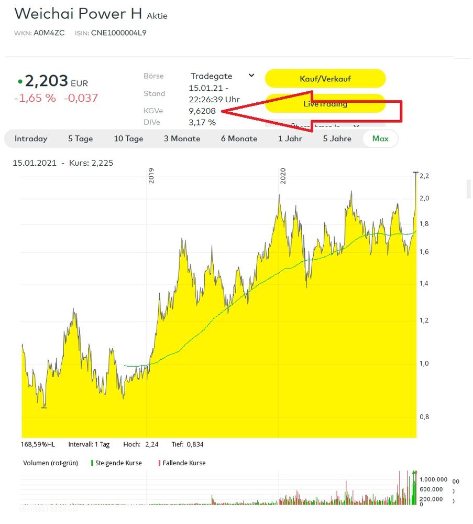This screenshot has width=473, height=524.
Task: Choose the 1 Jahr chart range
Action: click(290, 139)
